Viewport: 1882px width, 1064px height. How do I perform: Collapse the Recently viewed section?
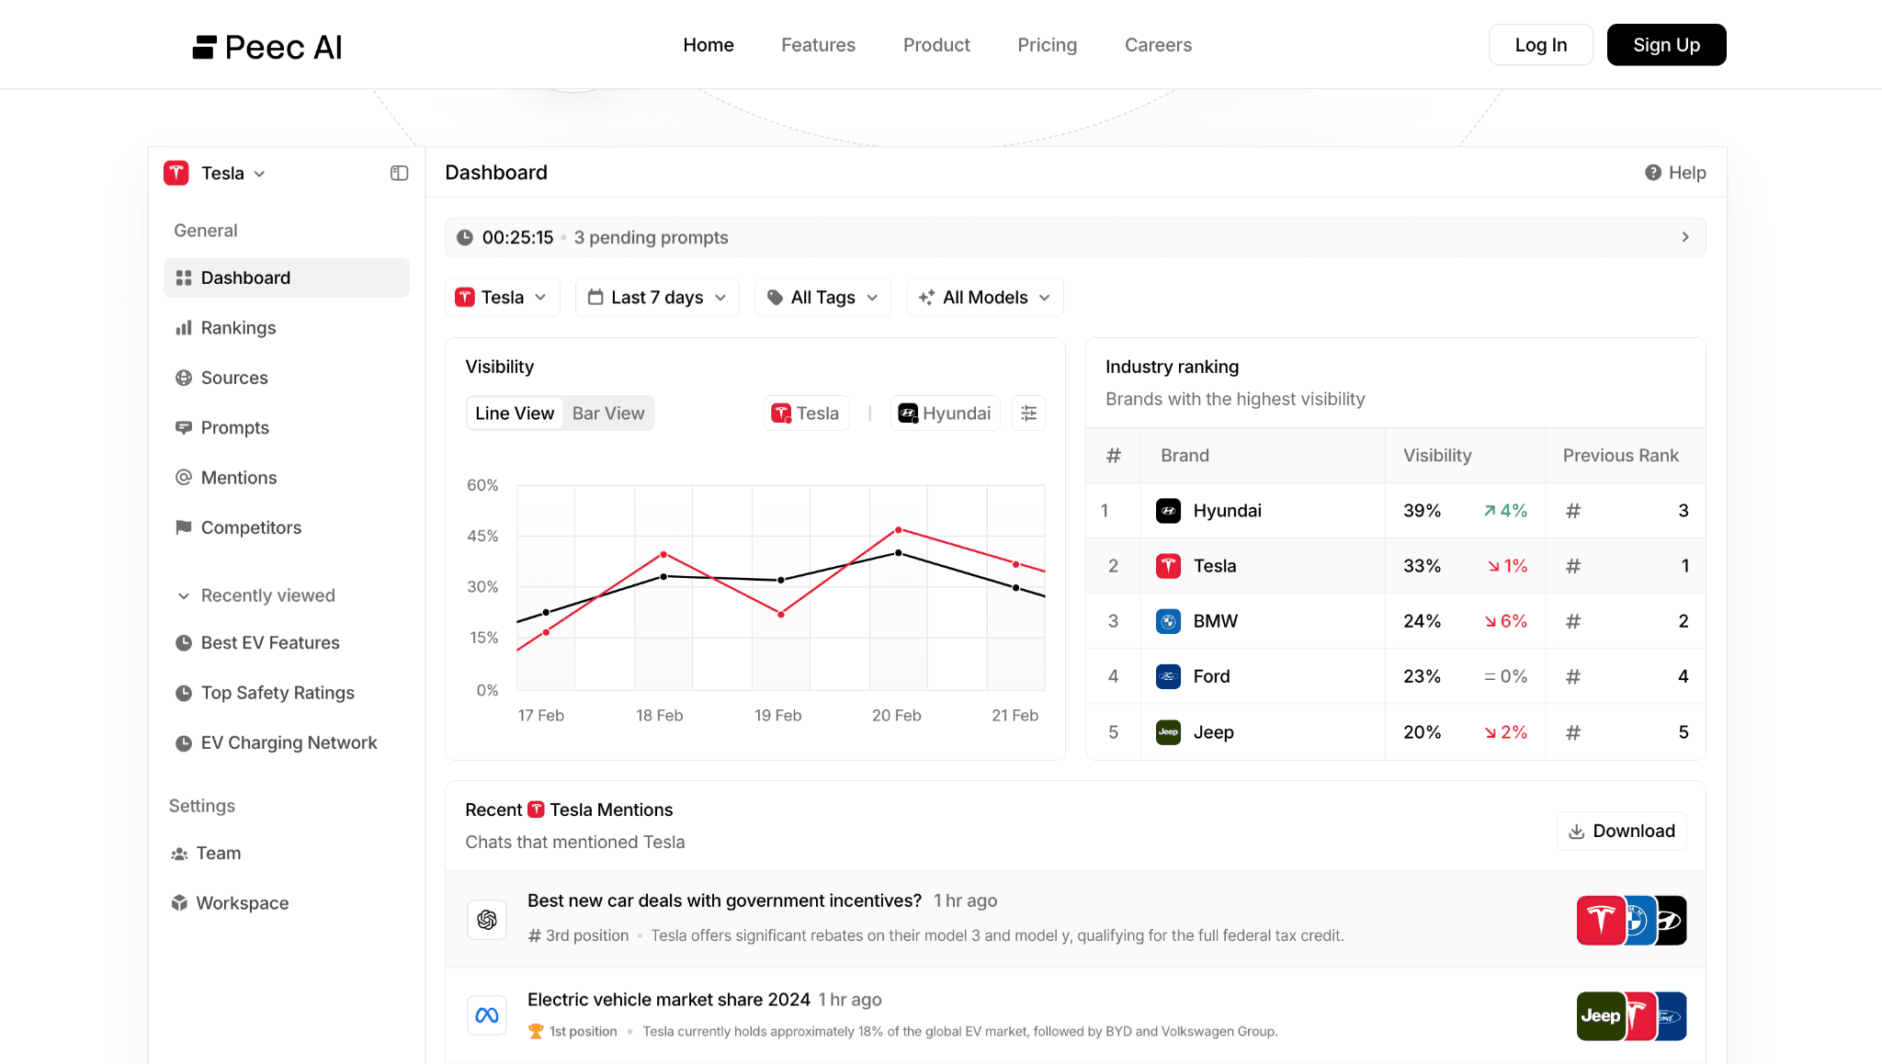[x=184, y=595]
